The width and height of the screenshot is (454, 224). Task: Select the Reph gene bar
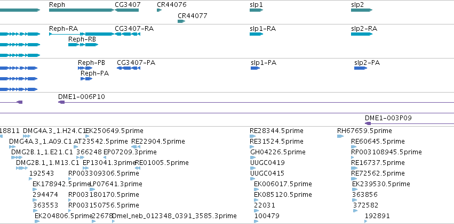82,10
